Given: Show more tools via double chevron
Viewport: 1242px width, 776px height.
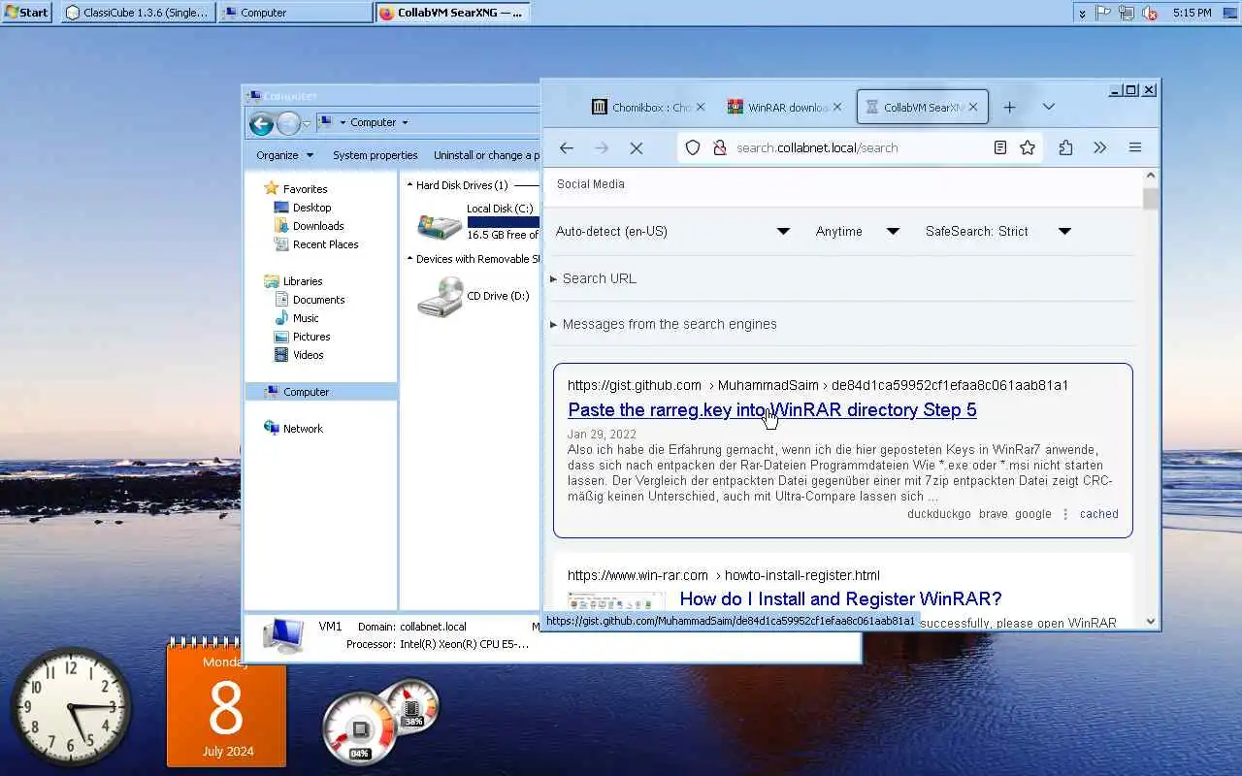Looking at the screenshot, I should tap(1099, 147).
